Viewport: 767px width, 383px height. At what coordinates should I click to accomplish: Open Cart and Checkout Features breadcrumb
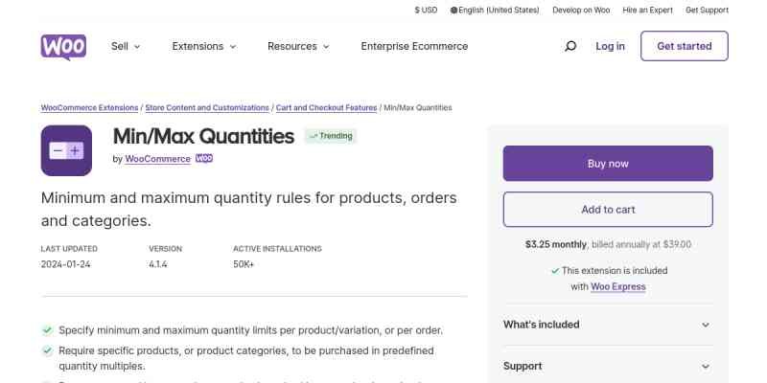[x=325, y=108]
